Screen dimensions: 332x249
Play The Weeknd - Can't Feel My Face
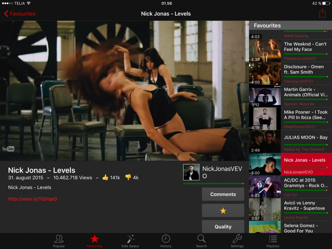290,50
